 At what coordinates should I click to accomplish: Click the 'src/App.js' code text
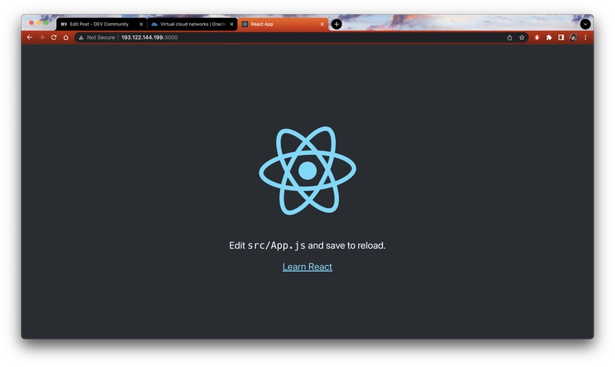(277, 246)
